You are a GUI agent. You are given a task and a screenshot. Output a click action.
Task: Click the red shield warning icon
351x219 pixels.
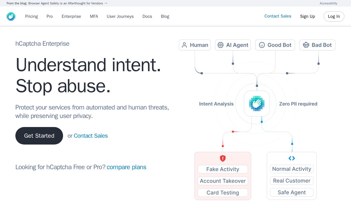[x=223, y=159]
